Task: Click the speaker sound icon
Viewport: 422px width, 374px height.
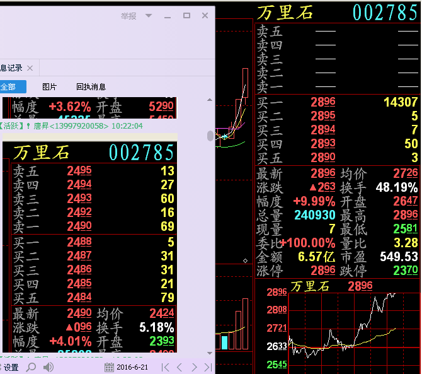Action: [x=48, y=367]
